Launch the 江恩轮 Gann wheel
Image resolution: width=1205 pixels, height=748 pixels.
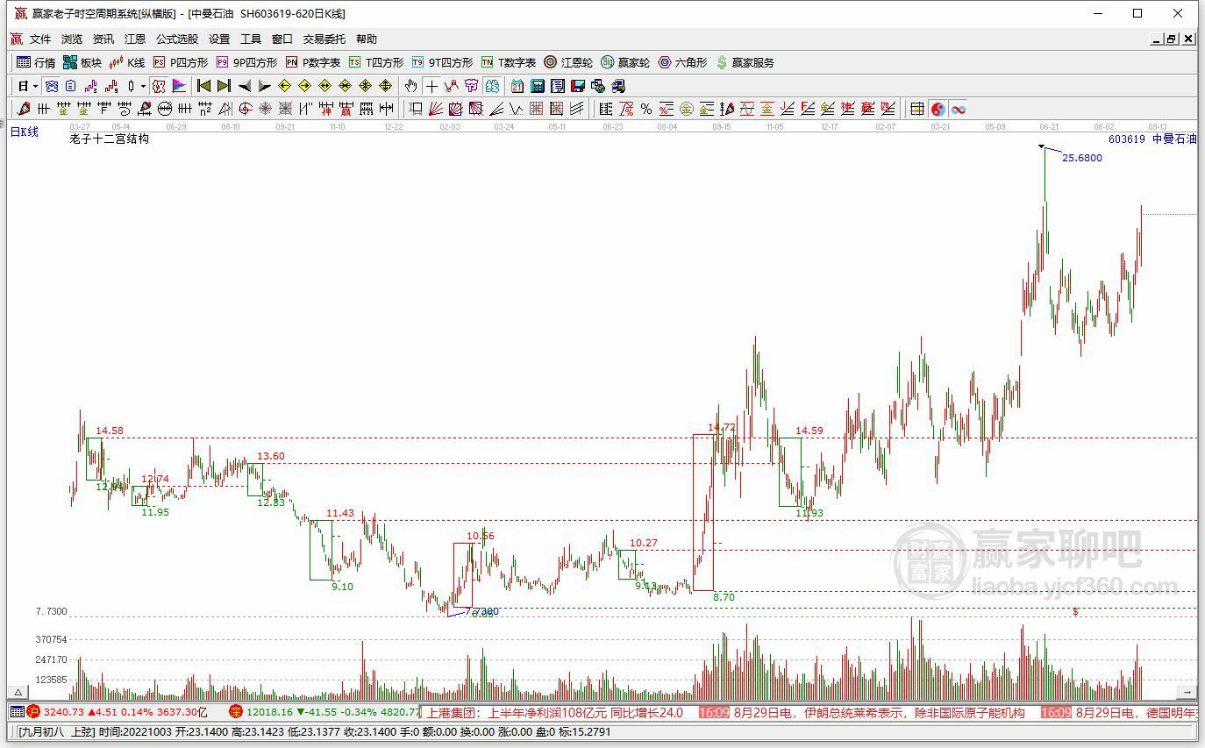568,62
